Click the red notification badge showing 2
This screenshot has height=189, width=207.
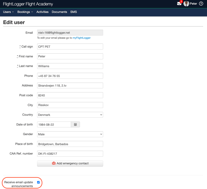(x=181, y=2)
